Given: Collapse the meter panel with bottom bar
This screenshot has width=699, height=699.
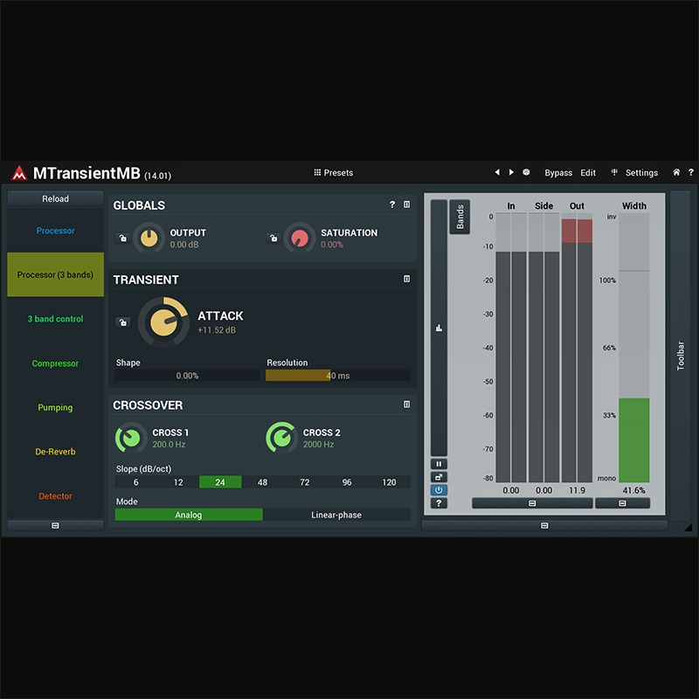Looking at the screenshot, I should pos(544,526).
